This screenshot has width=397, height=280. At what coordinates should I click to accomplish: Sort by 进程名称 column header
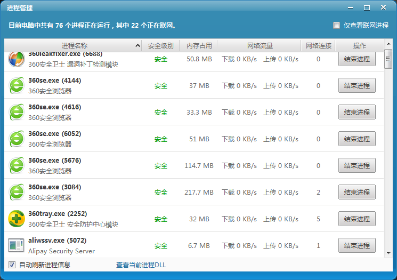pos(75,46)
